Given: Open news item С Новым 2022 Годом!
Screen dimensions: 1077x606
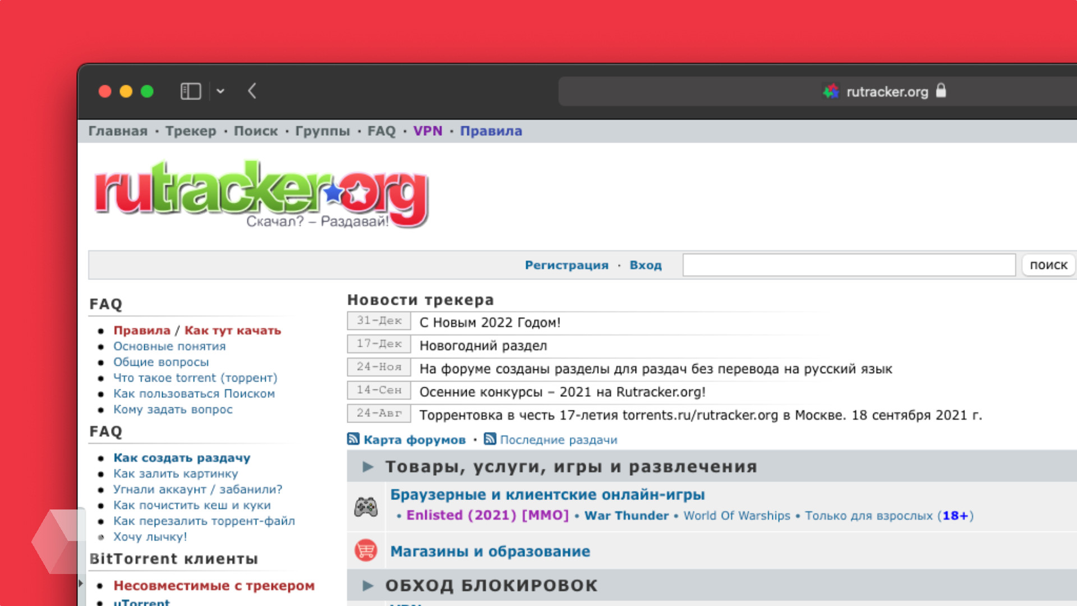Looking at the screenshot, I should coord(490,322).
